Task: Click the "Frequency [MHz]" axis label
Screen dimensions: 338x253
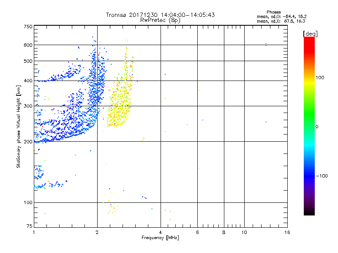Action: click(160, 238)
